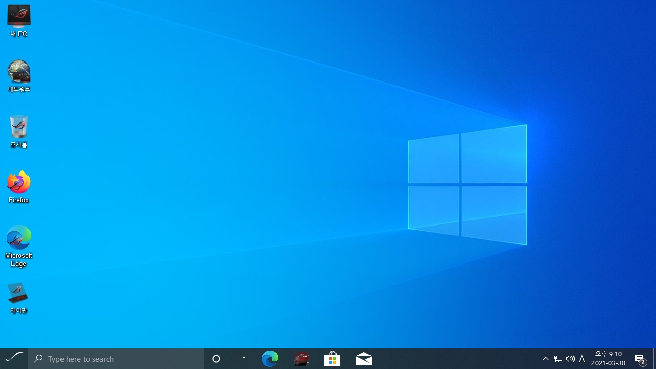Screen dimensions: 656x369
Task: Select the Firefox desktop shortcut
Action: pos(19,187)
